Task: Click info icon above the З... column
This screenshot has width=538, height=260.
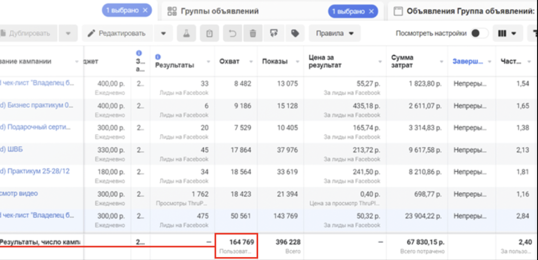Action: coord(139,53)
